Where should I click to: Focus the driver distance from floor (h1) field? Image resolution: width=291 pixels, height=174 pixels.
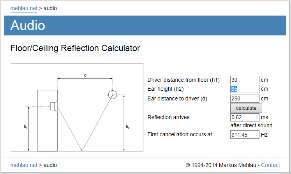tap(245, 80)
